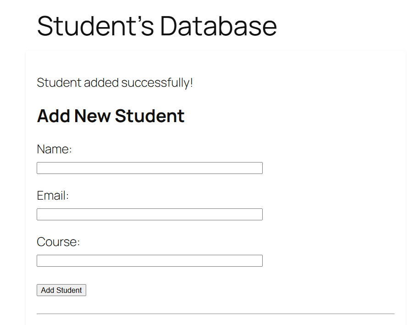Click the word "successfully!" in the message
The image size is (414, 325).
157,83
